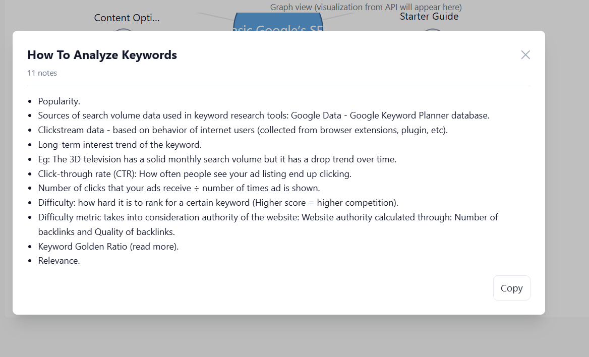Select the central blue graph node behind the dialog
Image resolution: width=589 pixels, height=357 pixels.
coord(278,22)
